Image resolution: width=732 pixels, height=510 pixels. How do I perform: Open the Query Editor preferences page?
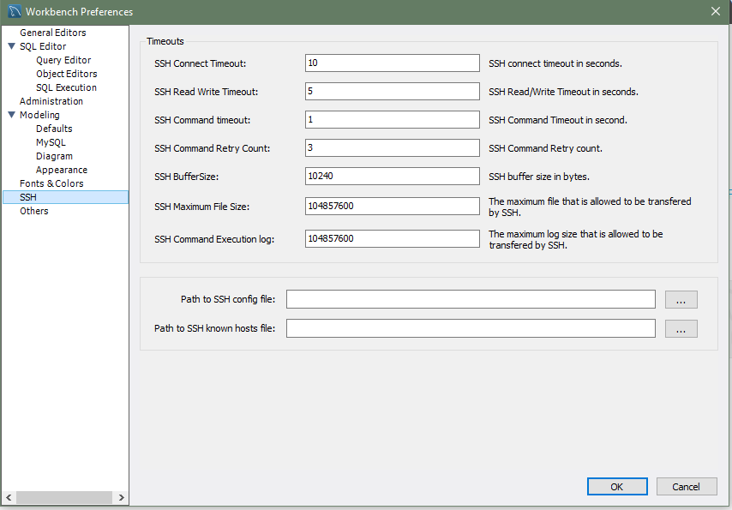(63, 60)
